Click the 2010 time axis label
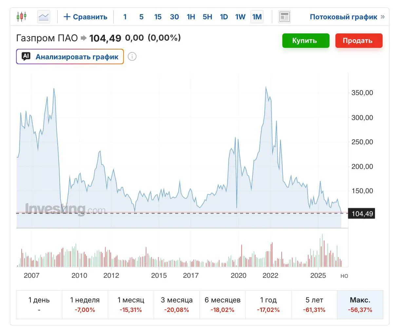 coord(79,275)
